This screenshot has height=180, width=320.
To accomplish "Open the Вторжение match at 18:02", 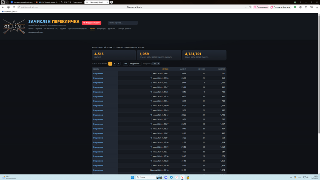I will (x=98, y=74).
